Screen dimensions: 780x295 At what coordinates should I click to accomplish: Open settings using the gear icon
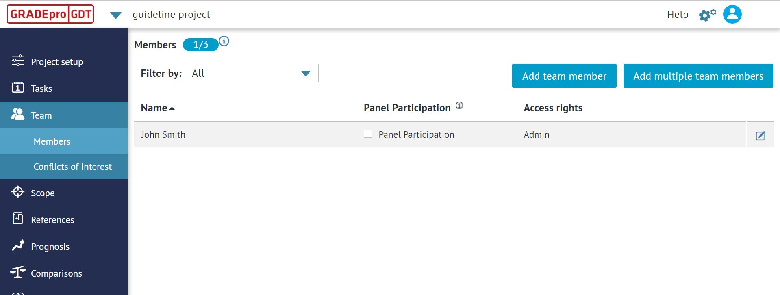point(706,14)
